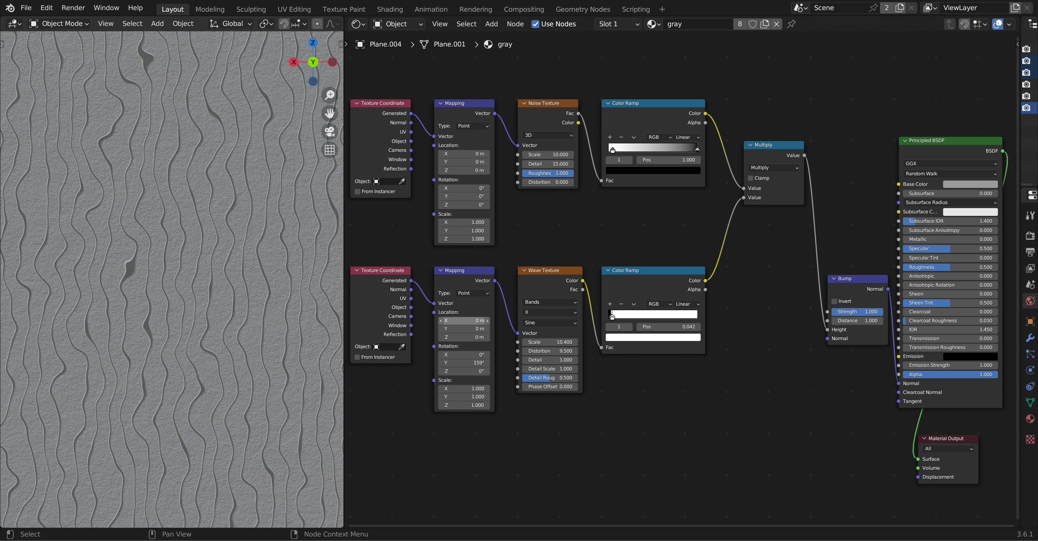Enable Clamp in the Multiply node
Image resolution: width=1038 pixels, height=541 pixels.
click(751, 178)
